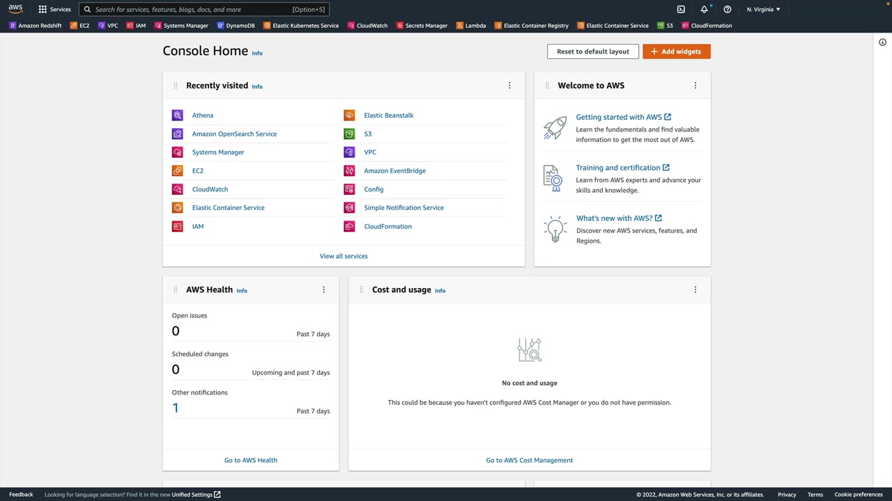Expand the N. Virginia region dropdown
This screenshot has height=501, width=892.
[764, 10]
